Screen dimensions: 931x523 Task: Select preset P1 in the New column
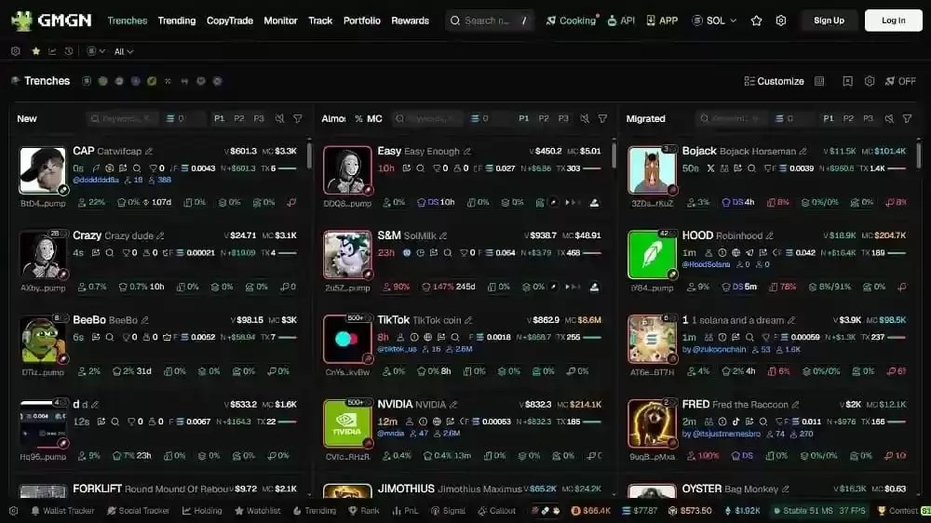click(219, 118)
